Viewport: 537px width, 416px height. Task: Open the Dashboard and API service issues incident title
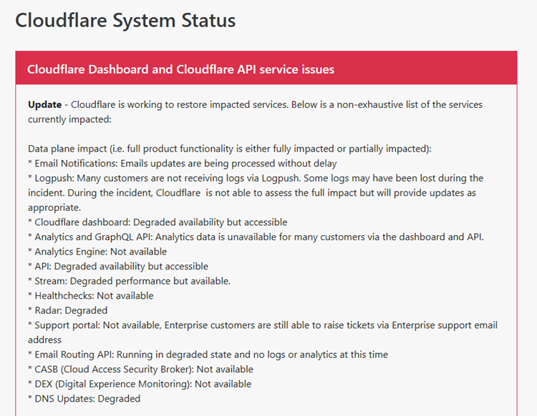tap(180, 69)
